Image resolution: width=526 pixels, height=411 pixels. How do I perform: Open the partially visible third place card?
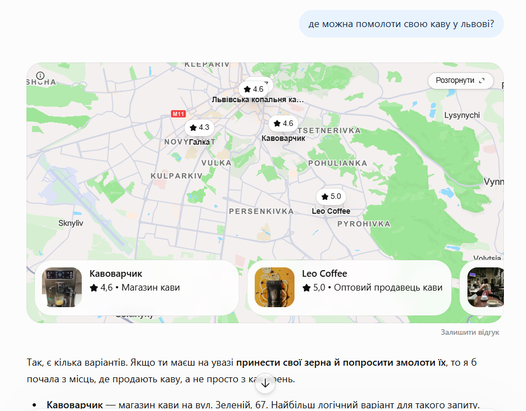click(x=482, y=287)
